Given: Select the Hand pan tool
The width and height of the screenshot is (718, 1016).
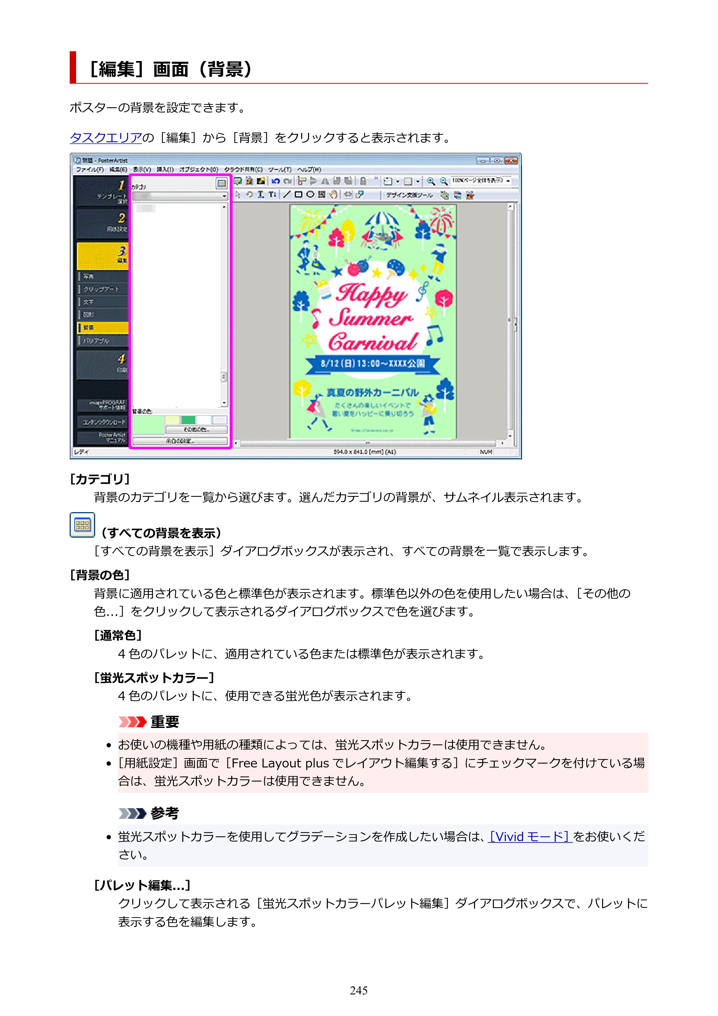Looking at the screenshot, I should tap(334, 195).
